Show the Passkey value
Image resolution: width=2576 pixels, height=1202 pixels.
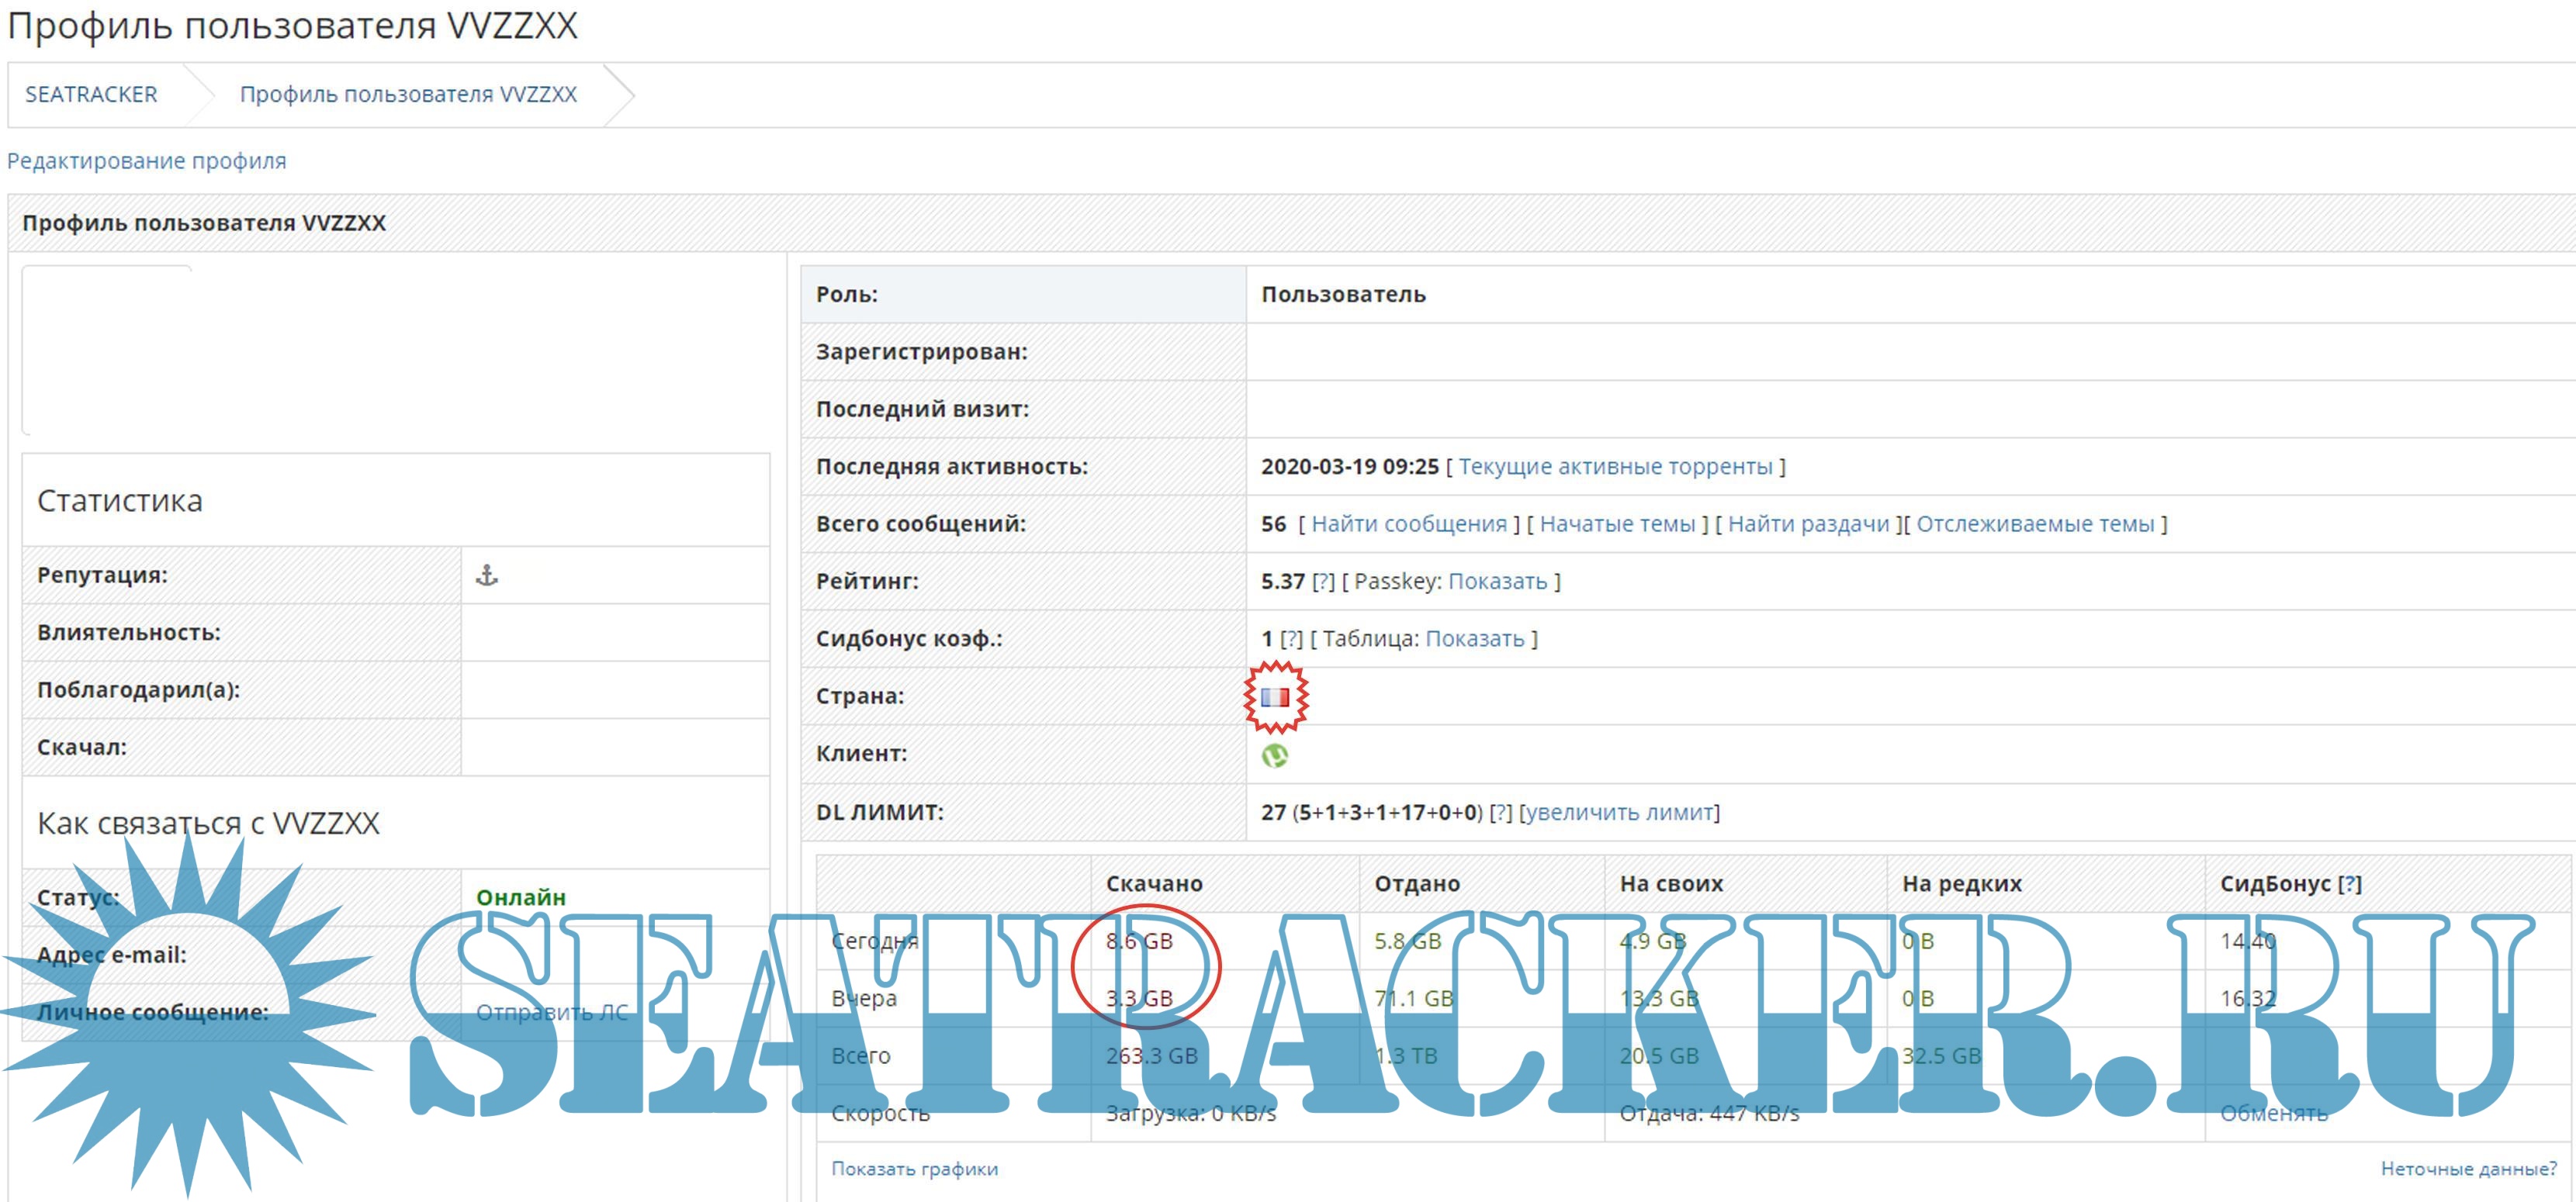[x=1497, y=582]
